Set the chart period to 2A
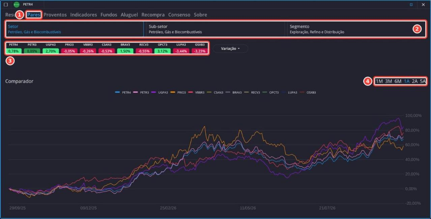The height and width of the screenshot is (219, 431). pyautogui.click(x=415, y=81)
